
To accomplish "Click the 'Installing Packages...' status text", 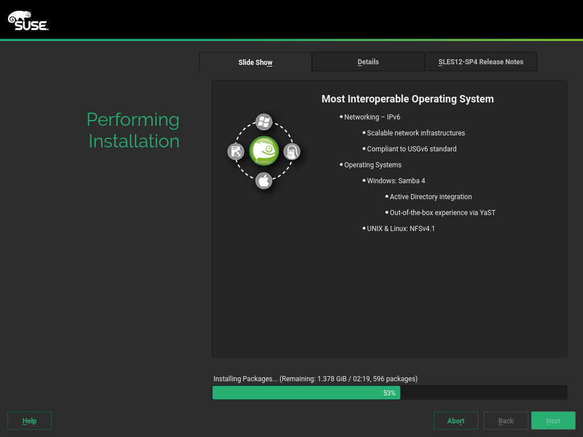I will 315,378.
